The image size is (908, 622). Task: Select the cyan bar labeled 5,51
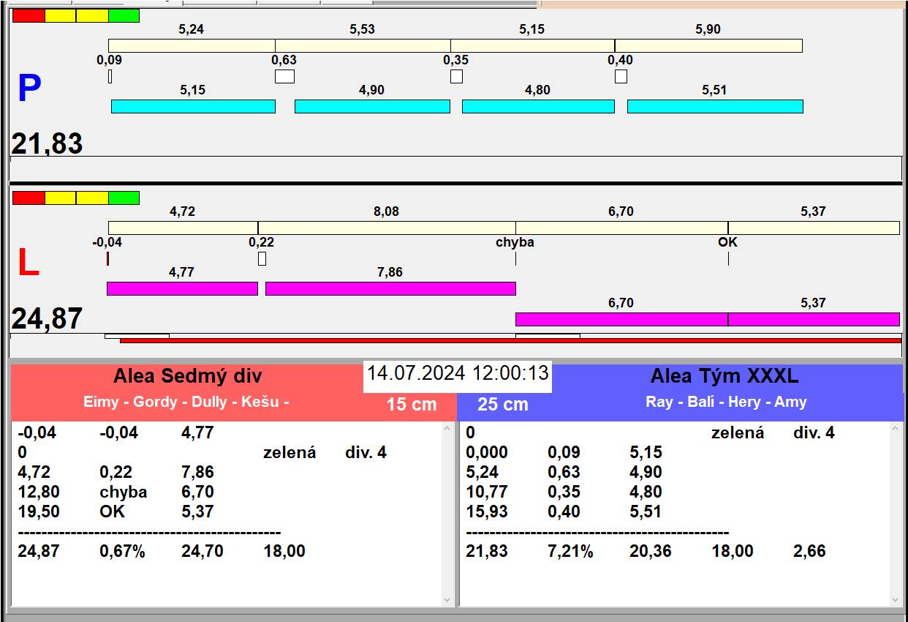coord(715,106)
